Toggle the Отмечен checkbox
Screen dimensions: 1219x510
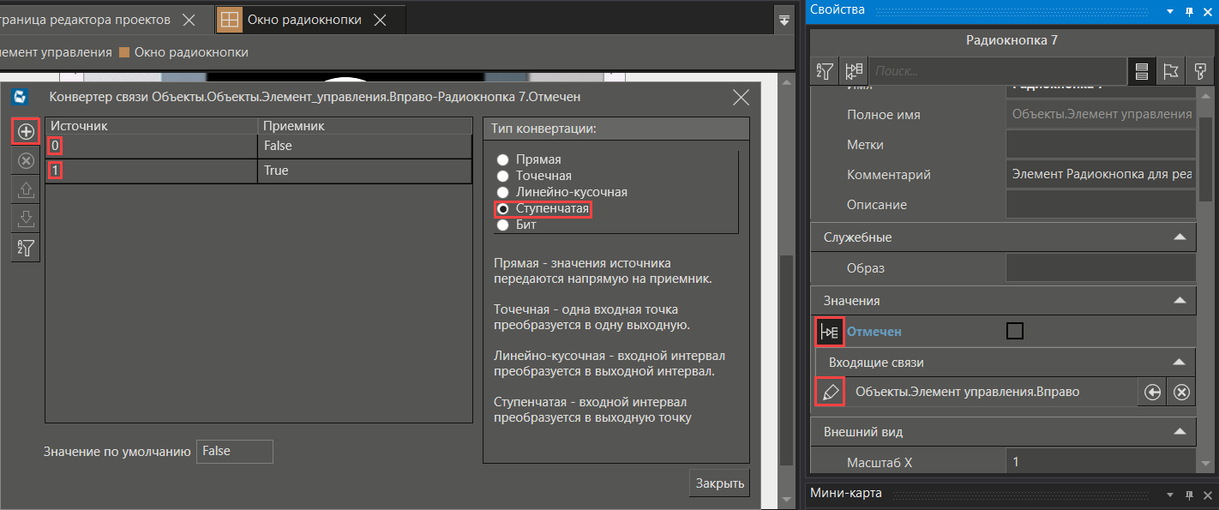[x=1014, y=331]
